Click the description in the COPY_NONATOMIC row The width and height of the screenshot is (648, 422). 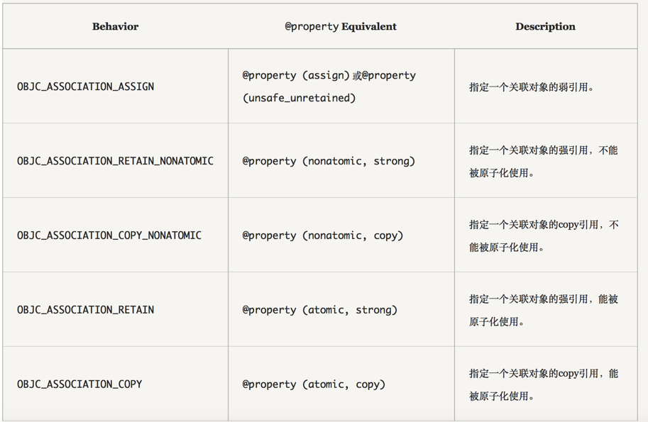(543, 235)
